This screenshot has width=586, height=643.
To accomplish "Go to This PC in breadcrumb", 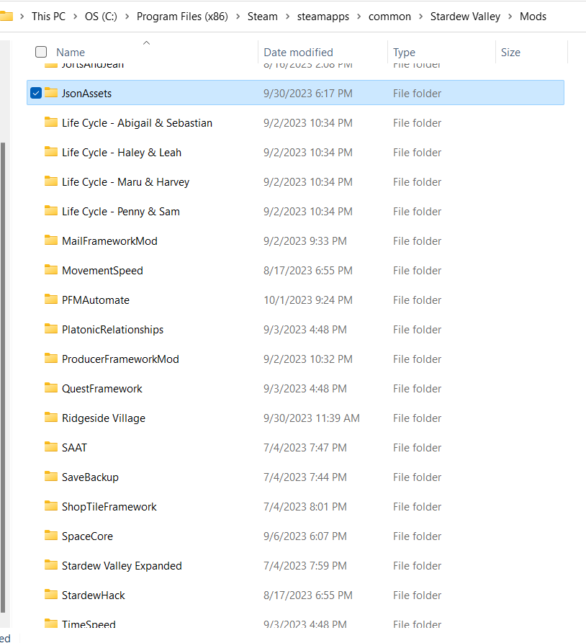I will pos(48,17).
